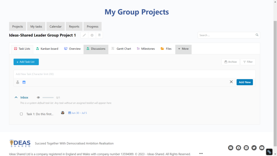This screenshot has width=277, height=156.
Task: Switch to the Kanban board tab
Action: [47, 49]
